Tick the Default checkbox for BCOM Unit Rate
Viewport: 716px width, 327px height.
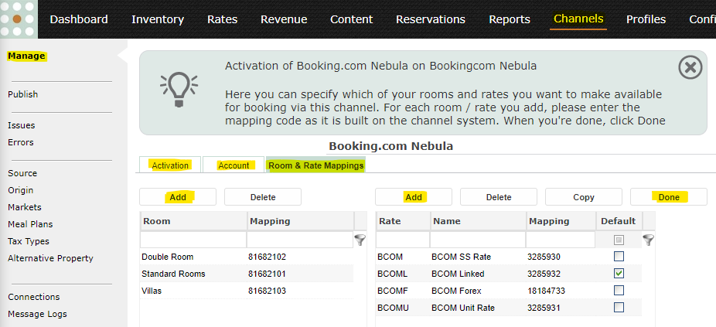coord(619,308)
